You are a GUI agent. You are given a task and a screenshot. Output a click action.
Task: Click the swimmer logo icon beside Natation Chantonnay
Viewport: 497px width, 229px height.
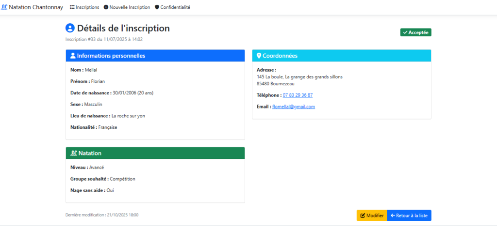[4, 7]
